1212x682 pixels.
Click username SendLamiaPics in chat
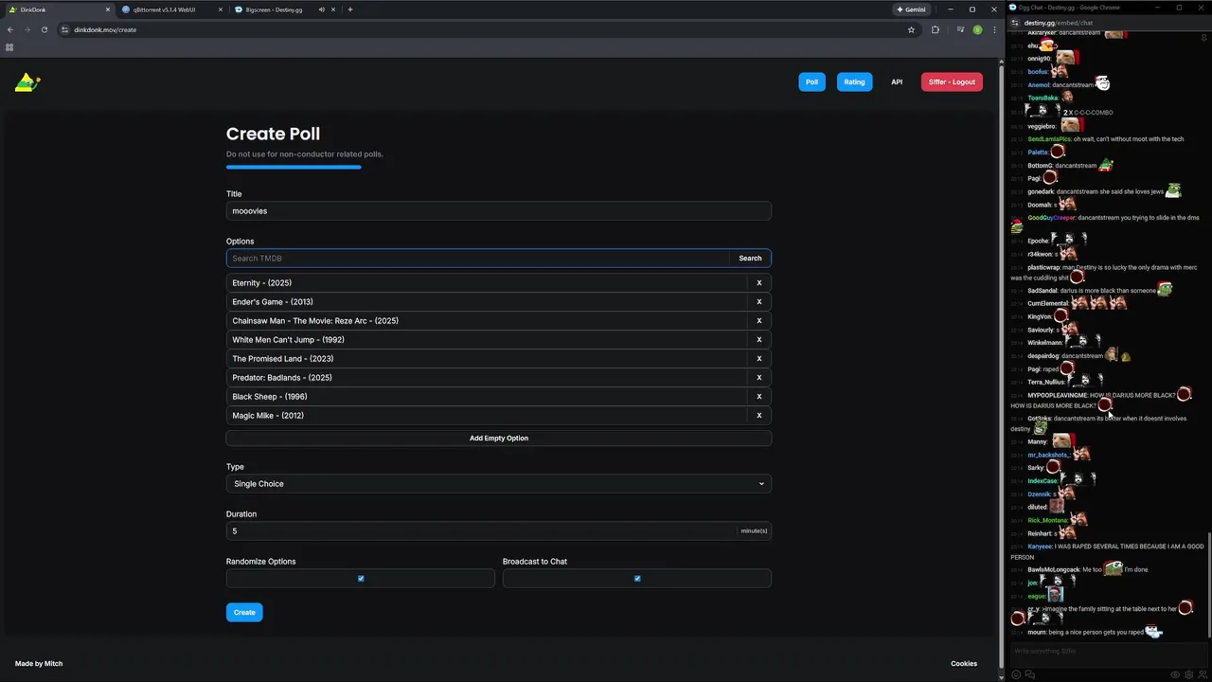click(1049, 139)
